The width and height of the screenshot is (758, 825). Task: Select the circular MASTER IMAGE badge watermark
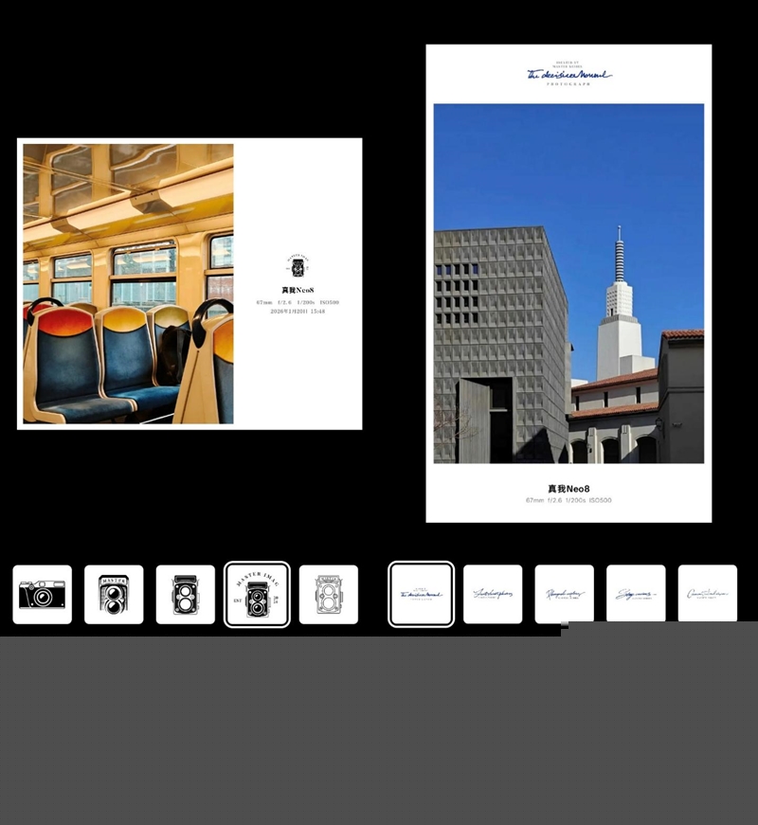click(257, 595)
